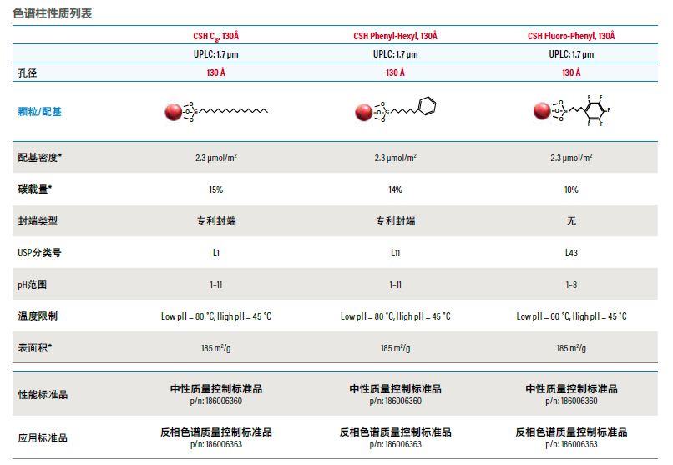Select pH range 1–11 for CSH C18
Viewport: 673px width, 465px height.
pyautogui.click(x=216, y=285)
